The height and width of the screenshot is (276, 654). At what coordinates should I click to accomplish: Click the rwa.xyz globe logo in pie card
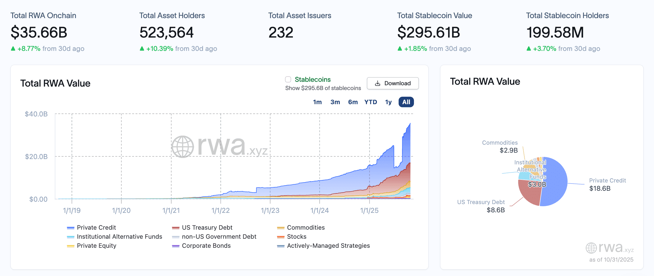[591, 248]
